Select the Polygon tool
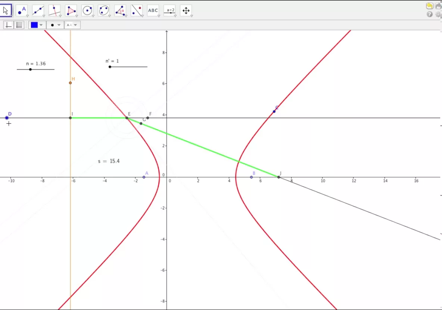Viewport: 442px width, 310px height. (71, 11)
